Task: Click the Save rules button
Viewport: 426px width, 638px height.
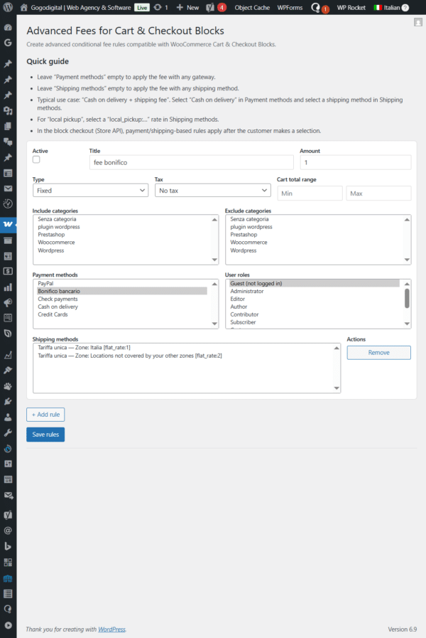Action: 45,435
